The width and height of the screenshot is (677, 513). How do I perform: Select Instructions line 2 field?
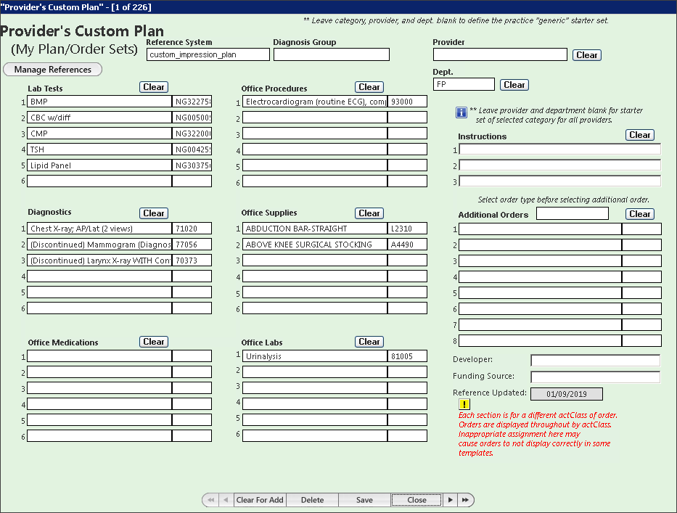560,165
